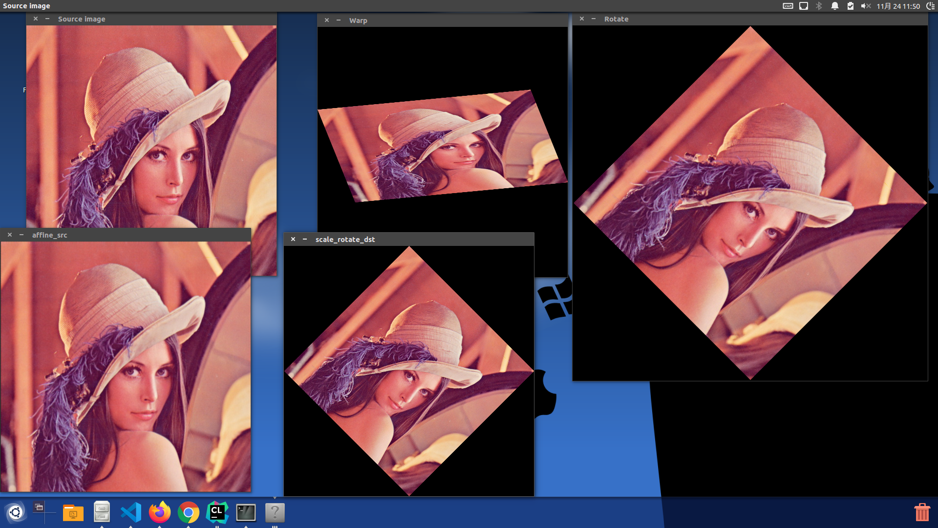Launch Visual Studio Code from dock
Viewport: 938px width, 528px height.
[130, 512]
